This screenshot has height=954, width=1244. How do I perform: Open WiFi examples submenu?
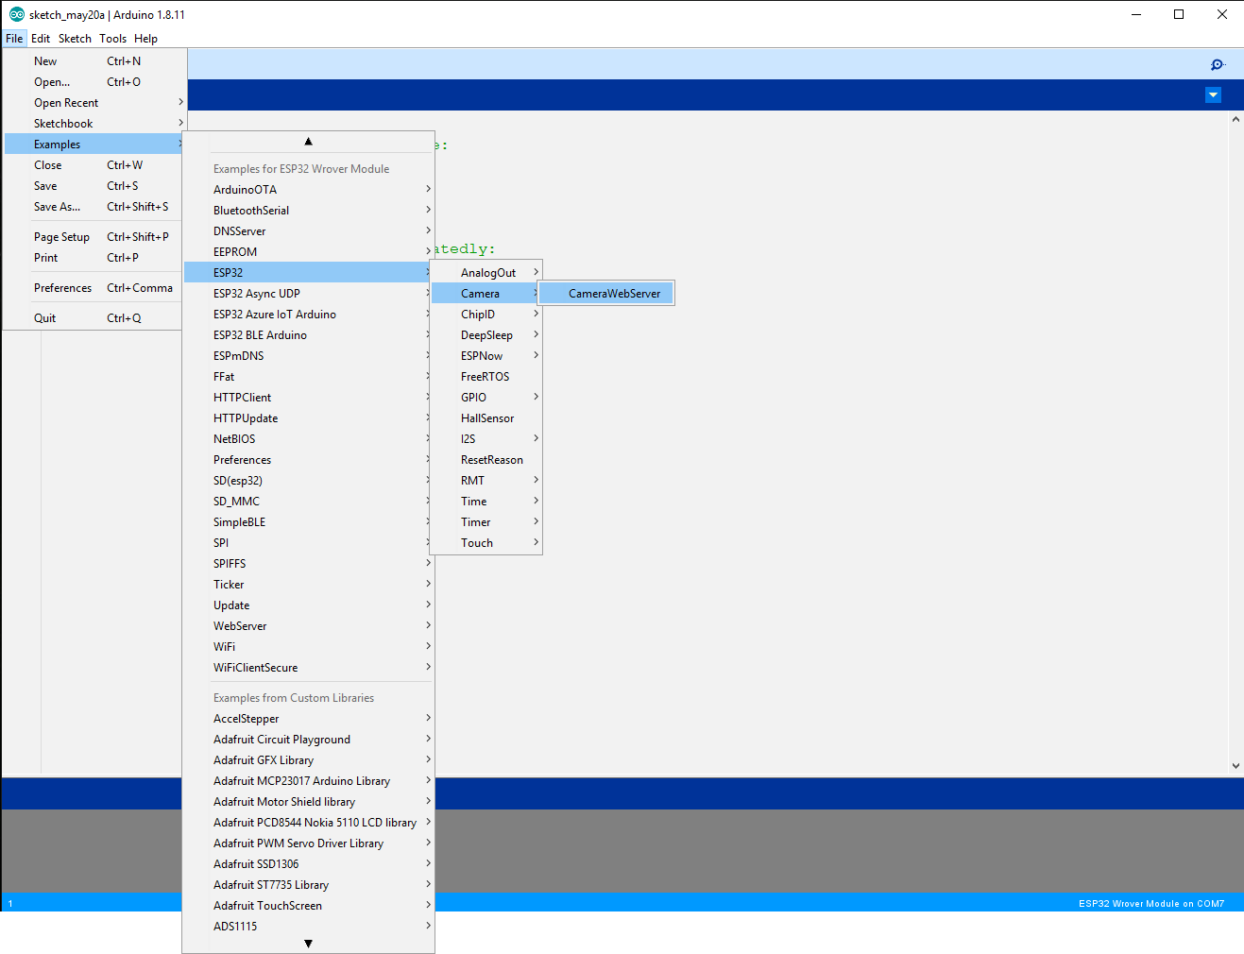point(309,647)
